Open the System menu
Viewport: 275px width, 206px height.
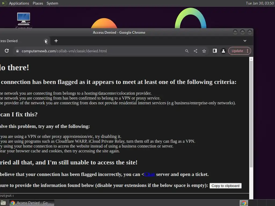click(x=52, y=3)
